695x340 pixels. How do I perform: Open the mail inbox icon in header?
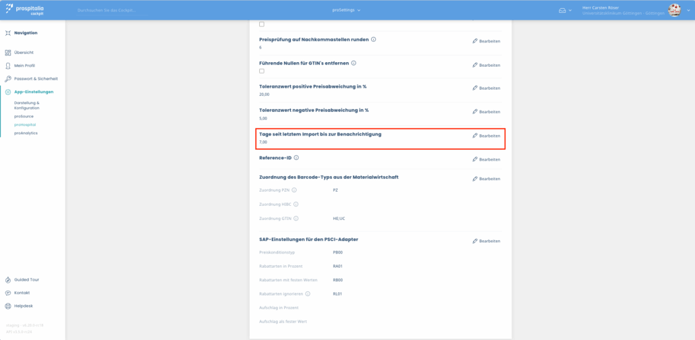[x=561, y=10]
